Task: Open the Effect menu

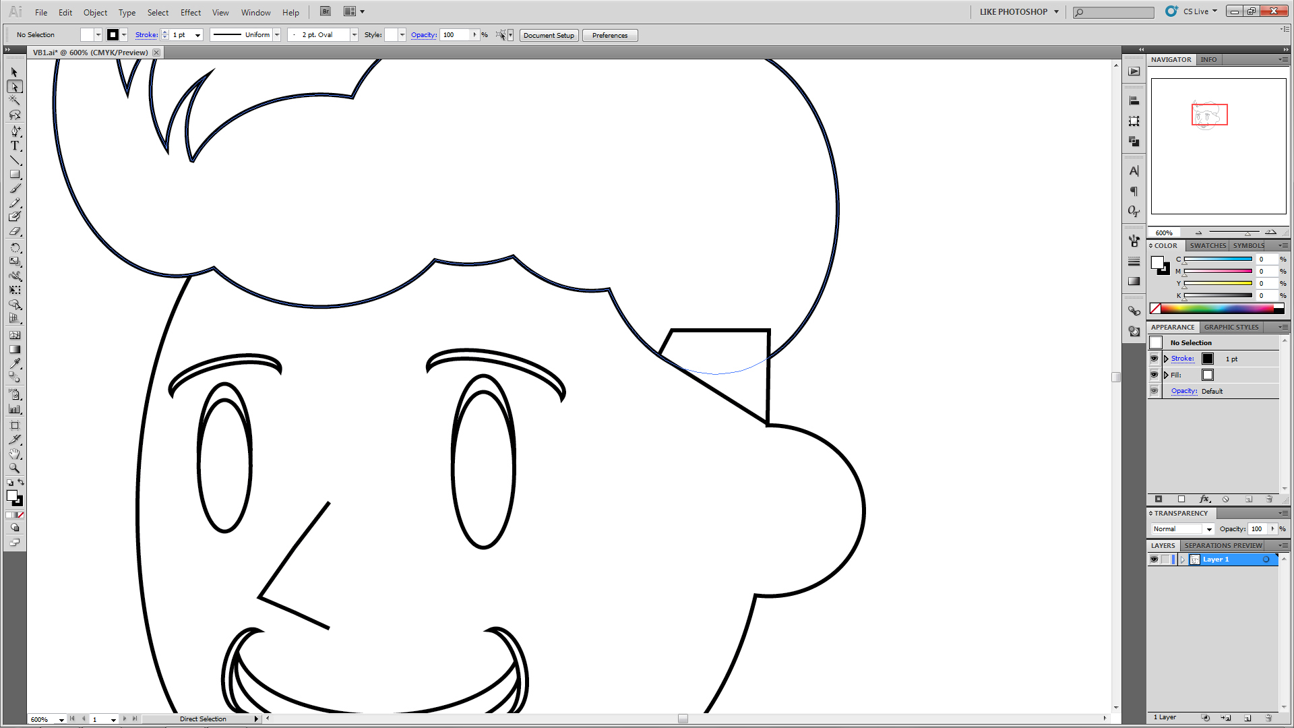Action: 190,12
